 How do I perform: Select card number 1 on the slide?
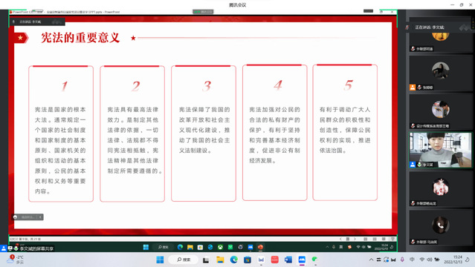[x=61, y=133]
